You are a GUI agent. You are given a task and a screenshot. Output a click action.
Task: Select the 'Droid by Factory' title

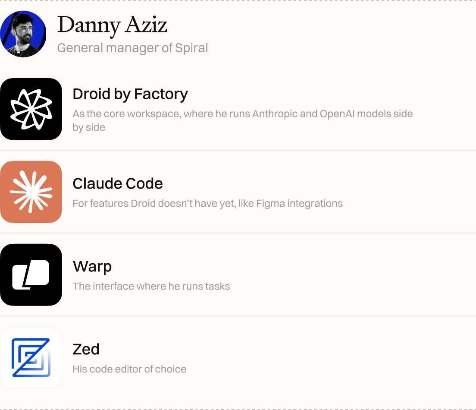pyautogui.click(x=130, y=94)
